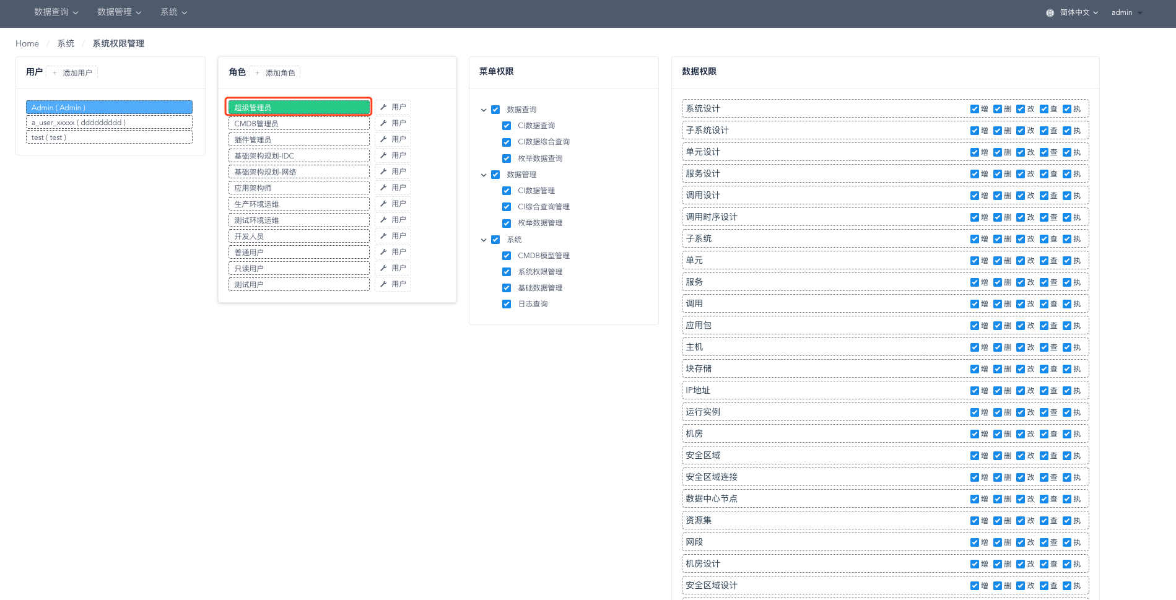Go to Home breadcrumb link

[x=27, y=43]
